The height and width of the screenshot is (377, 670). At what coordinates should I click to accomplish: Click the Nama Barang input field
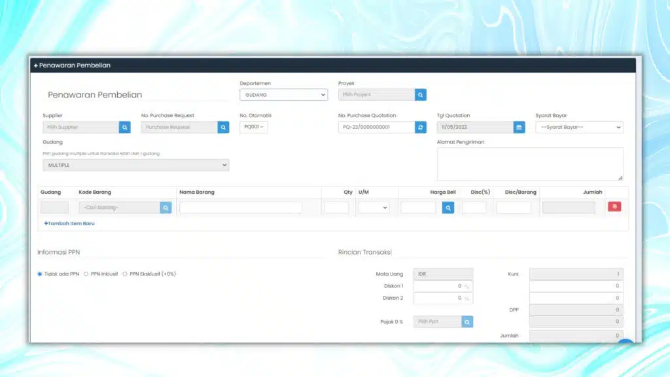[x=241, y=207]
